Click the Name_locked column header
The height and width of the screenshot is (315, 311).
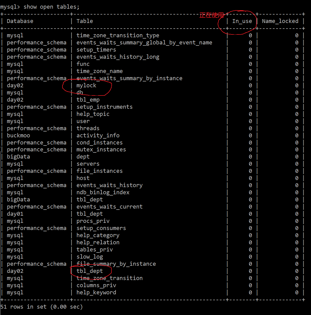click(280, 21)
